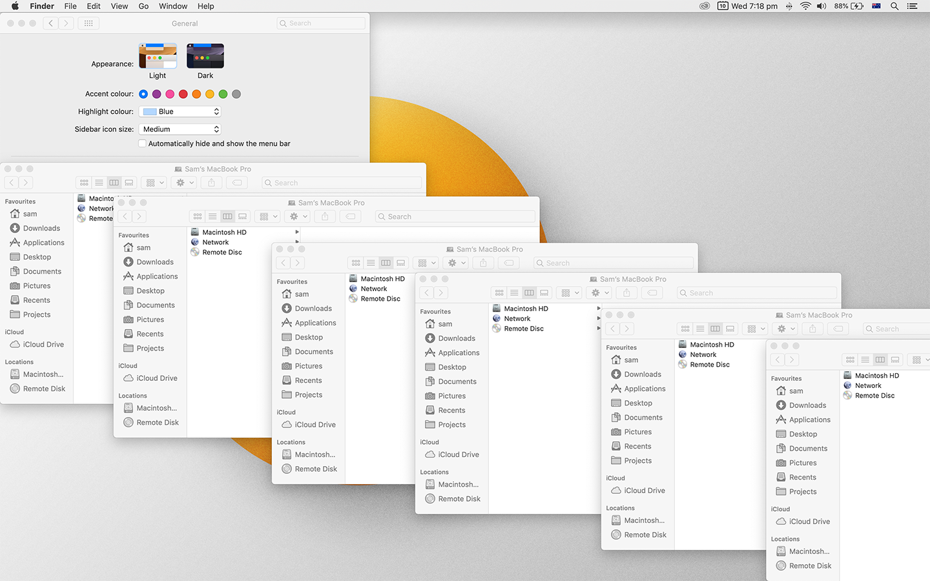
Task: Open Spotlight search from the menu bar
Action: 894,6
